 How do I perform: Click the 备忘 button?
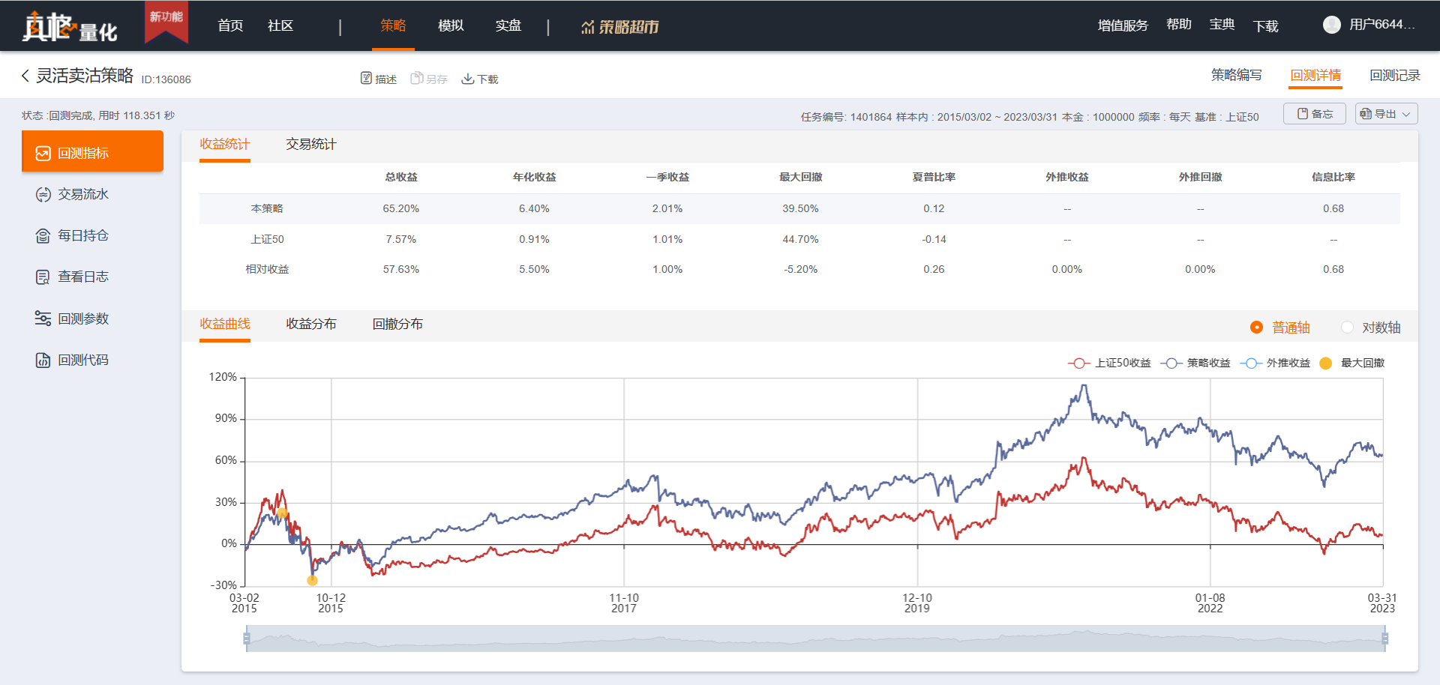pyautogui.click(x=1315, y=114)
